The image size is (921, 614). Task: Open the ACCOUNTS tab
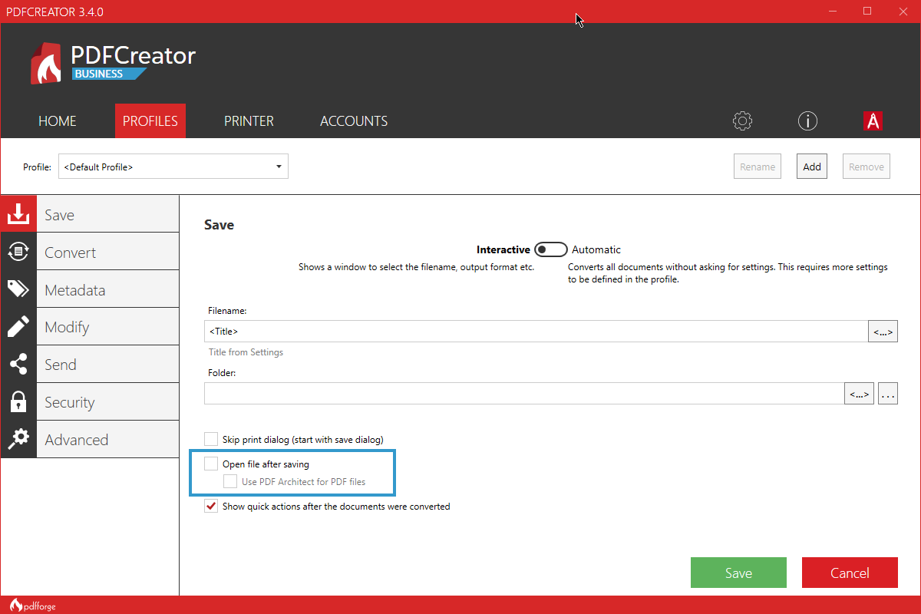tap(354, 121)
